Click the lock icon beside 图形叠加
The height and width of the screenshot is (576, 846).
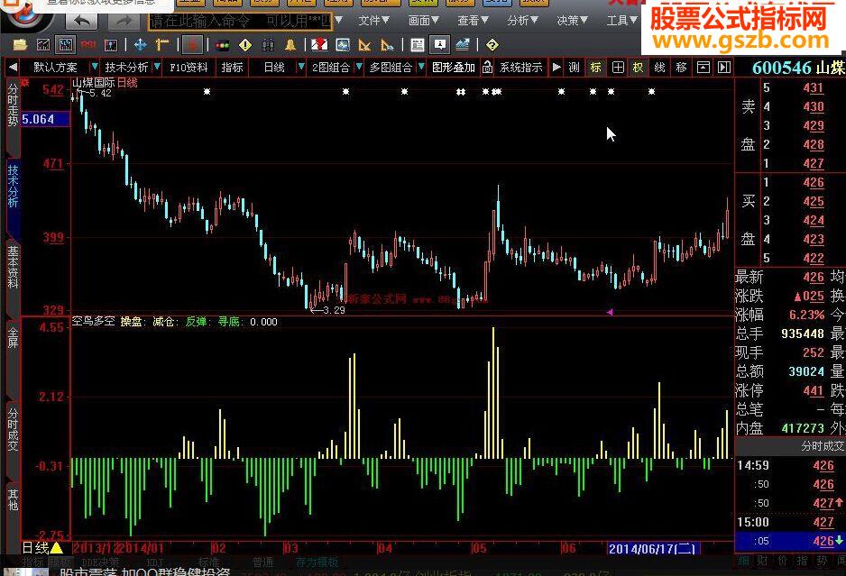(x=487, y=68)
